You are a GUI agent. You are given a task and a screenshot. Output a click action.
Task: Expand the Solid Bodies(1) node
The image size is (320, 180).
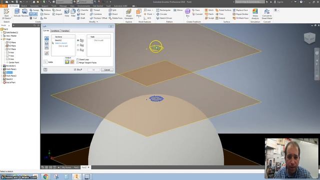click(x=1, y=32)
